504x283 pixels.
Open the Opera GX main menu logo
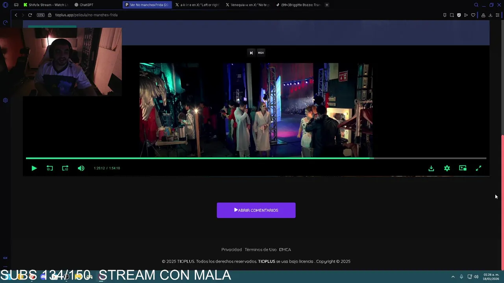[5, 5]
